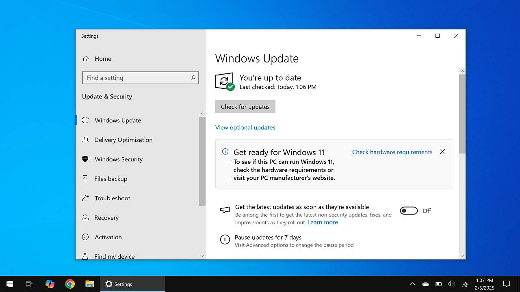Viewport: 520px width, 292px height.
Task: Open Delivery Optimization via its sidebar icon
Action: [85, 140]
